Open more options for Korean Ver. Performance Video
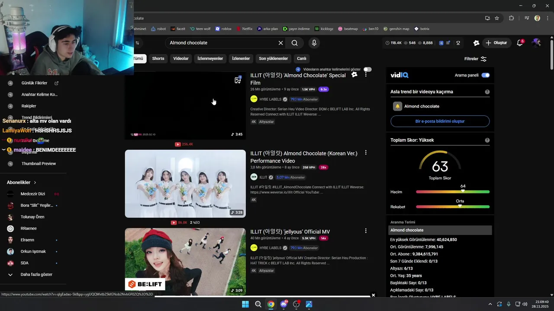554x311 pixels. (x=366, y=152)
